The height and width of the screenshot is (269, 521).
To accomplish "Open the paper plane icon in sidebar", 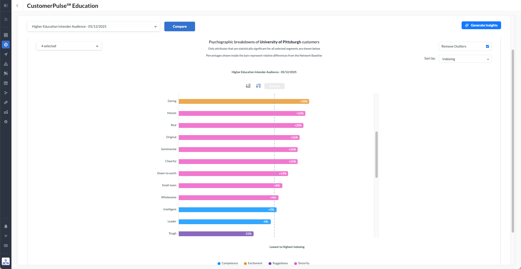I will (x=6, y=54).
